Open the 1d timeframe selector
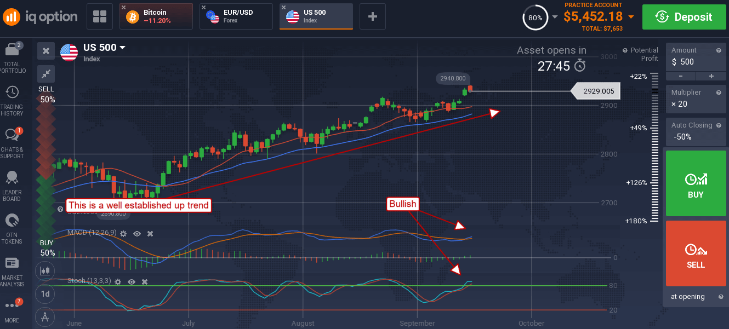 pos(45,293)
